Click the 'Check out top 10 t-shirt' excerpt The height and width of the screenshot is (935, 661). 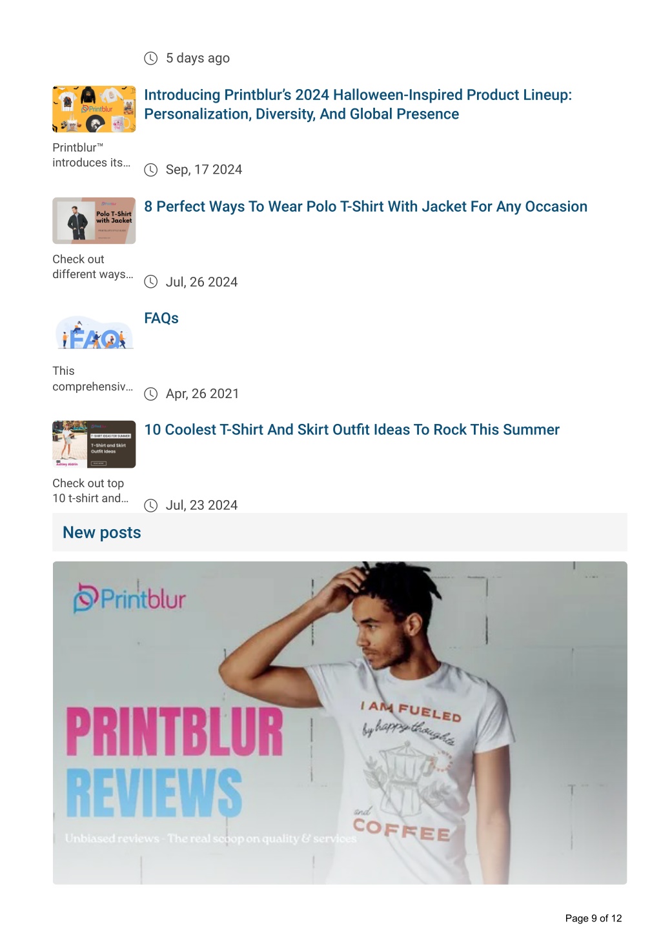90,490
